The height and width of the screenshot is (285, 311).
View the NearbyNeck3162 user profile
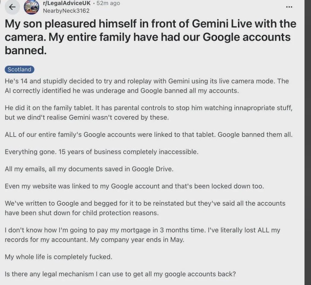(x=66, y=10)
